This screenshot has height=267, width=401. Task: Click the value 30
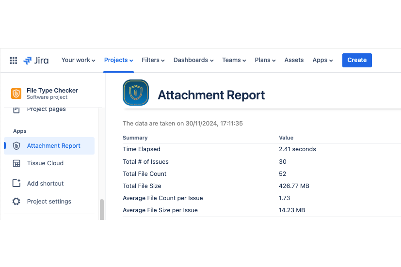tap(283, 162)
